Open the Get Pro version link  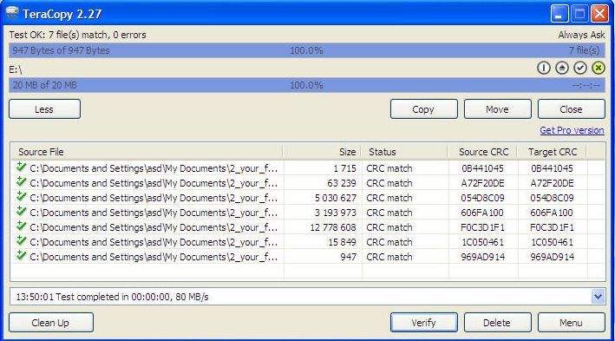point(572,130)
